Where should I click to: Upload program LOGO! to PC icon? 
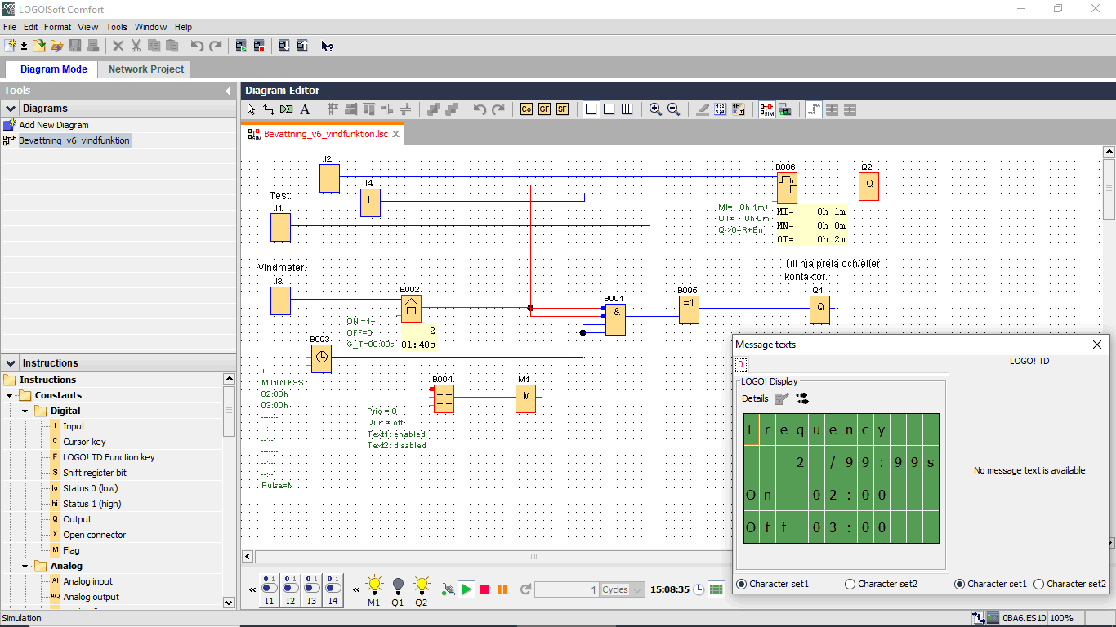click(302, 46)
